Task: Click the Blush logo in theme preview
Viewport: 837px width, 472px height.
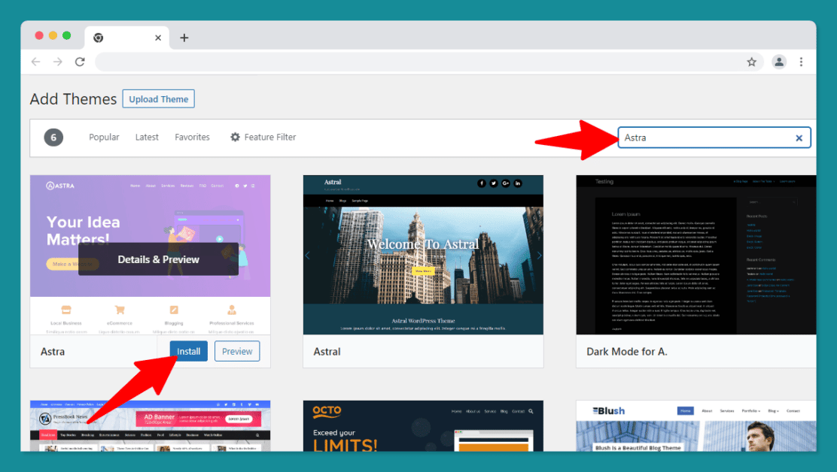Action: [608, 410]
